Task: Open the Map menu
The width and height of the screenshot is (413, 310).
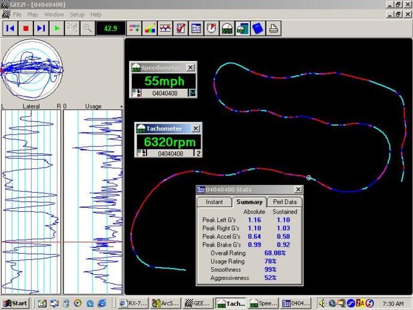Action: click(x=32, y=14)
